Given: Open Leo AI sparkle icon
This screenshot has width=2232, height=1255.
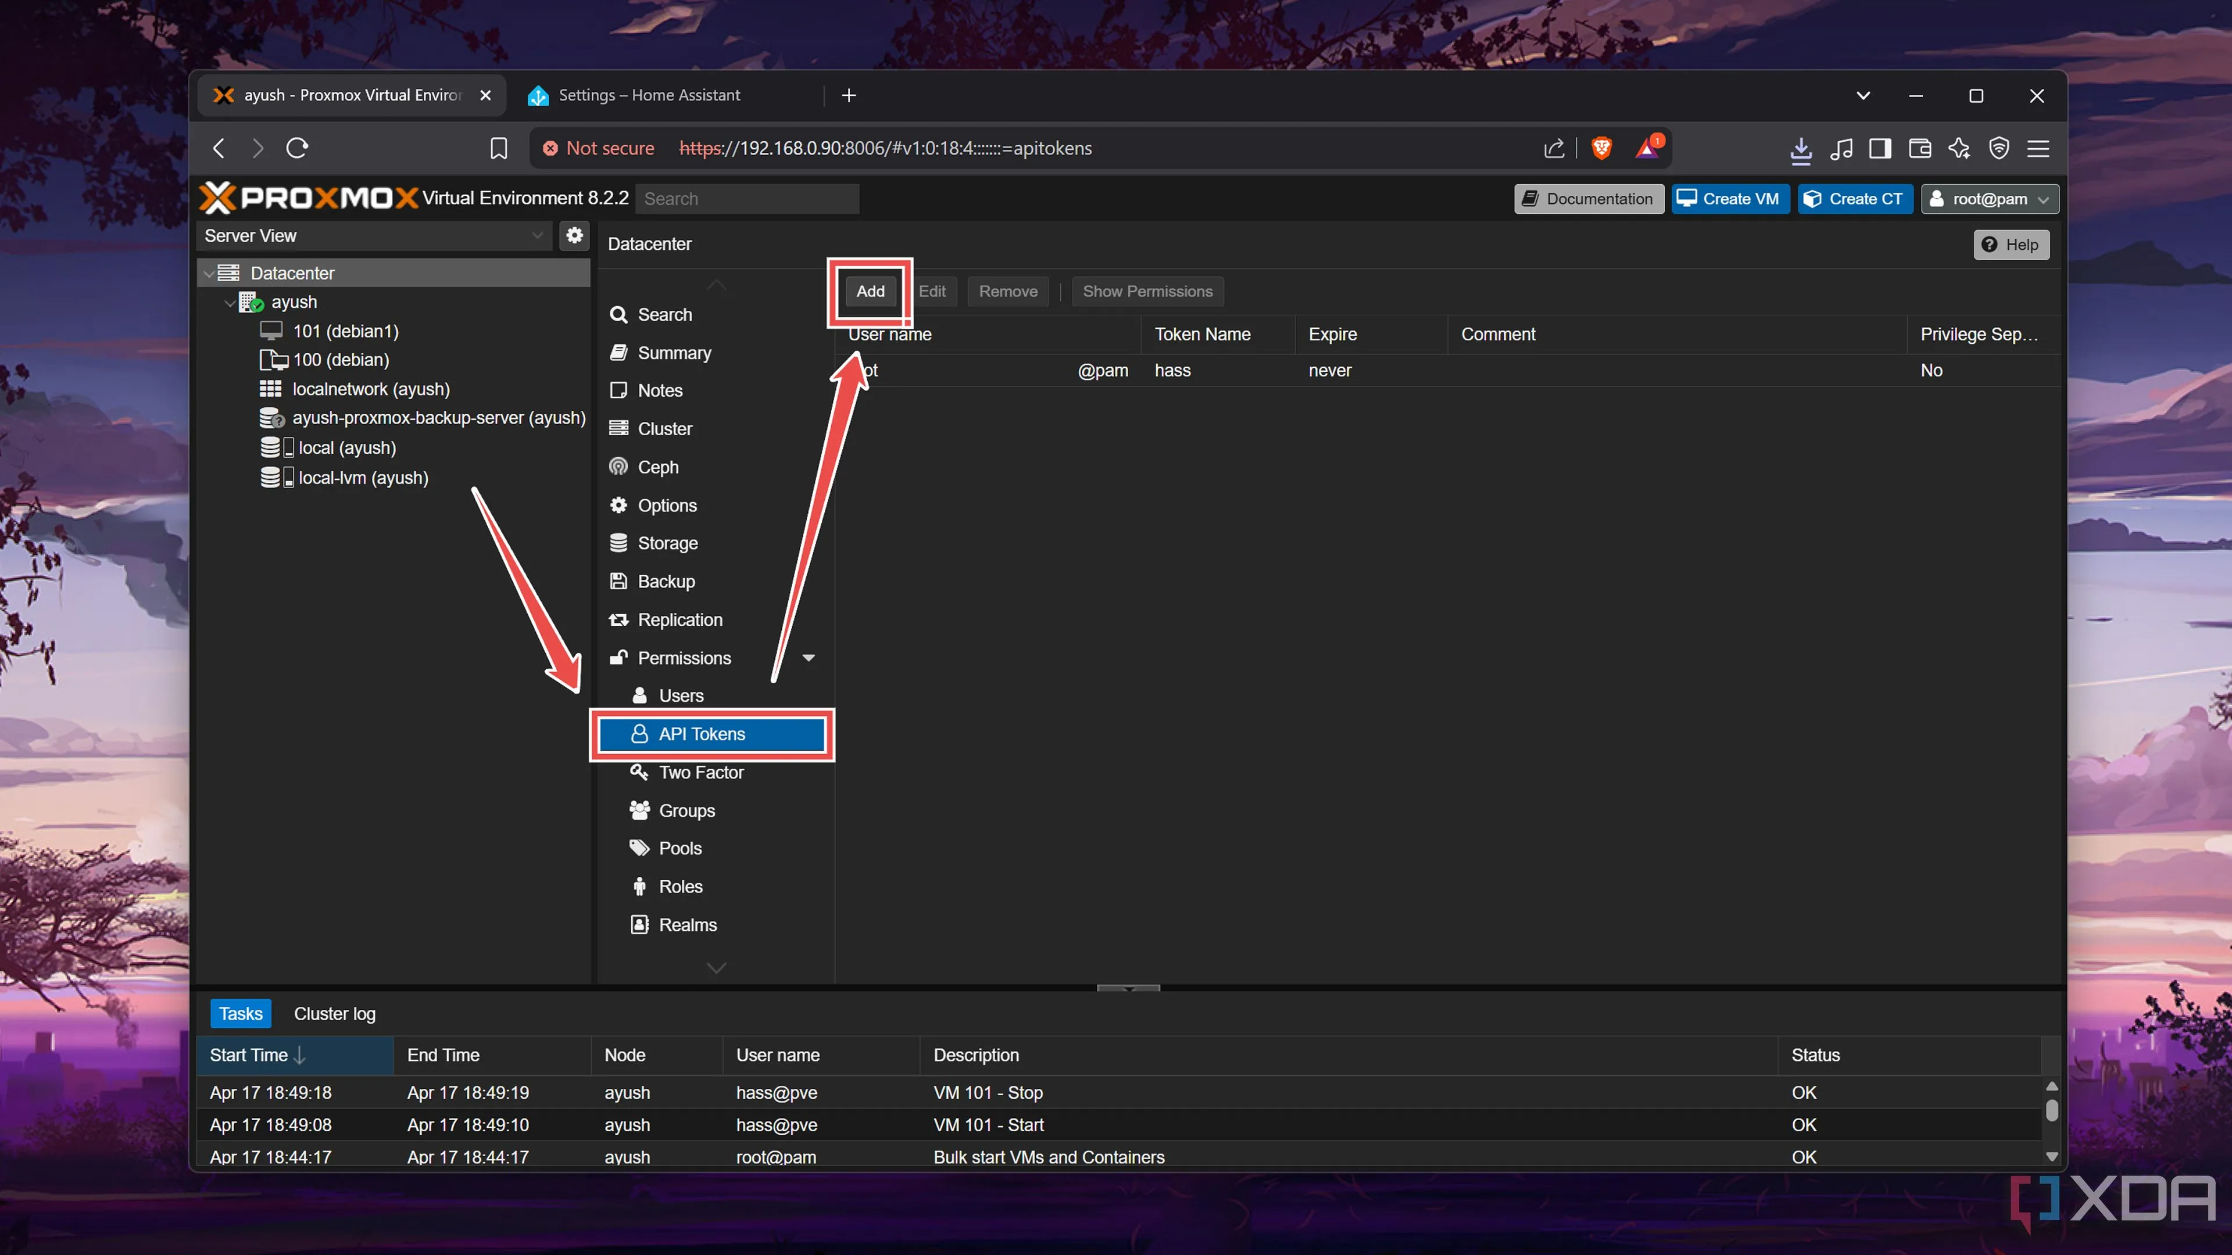Looking at the screenshot, I should [x=1959, y=149].
